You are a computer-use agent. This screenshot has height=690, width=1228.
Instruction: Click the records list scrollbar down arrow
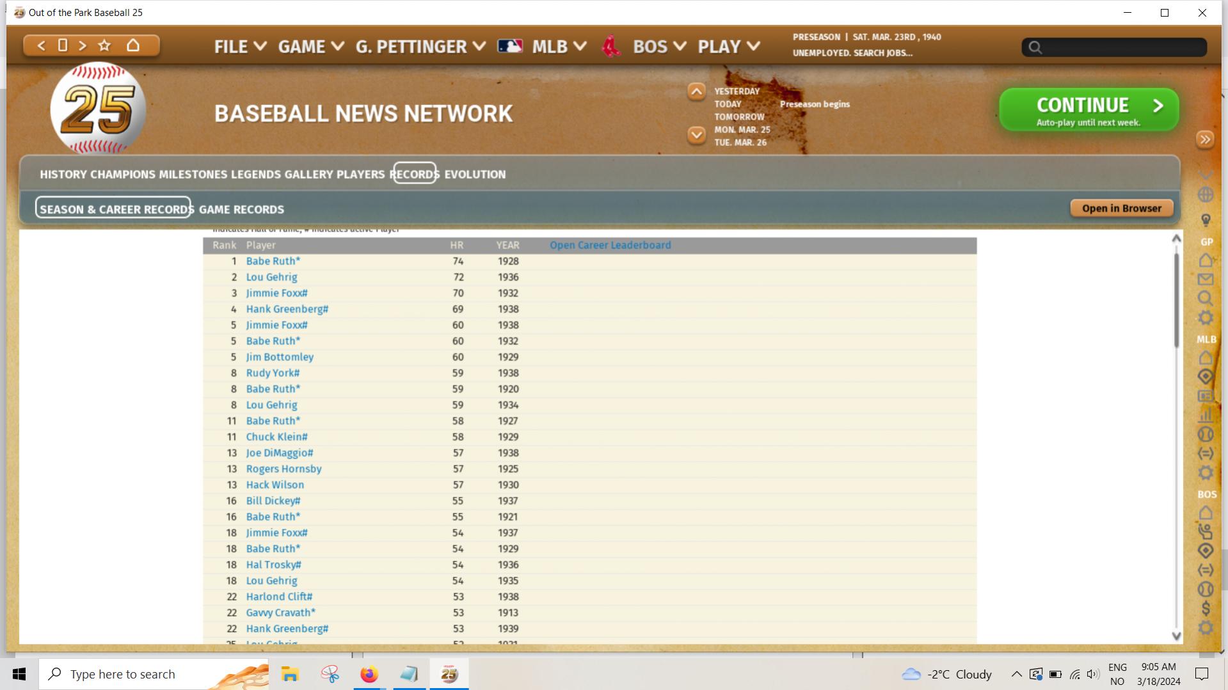(1176, 636)
